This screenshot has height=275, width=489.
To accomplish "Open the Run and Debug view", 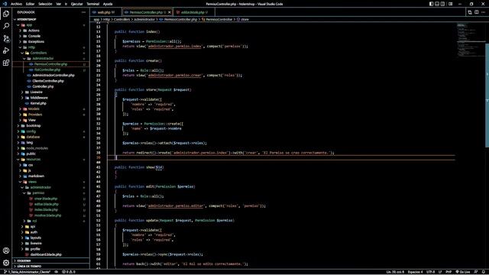I will coord(6,50).
